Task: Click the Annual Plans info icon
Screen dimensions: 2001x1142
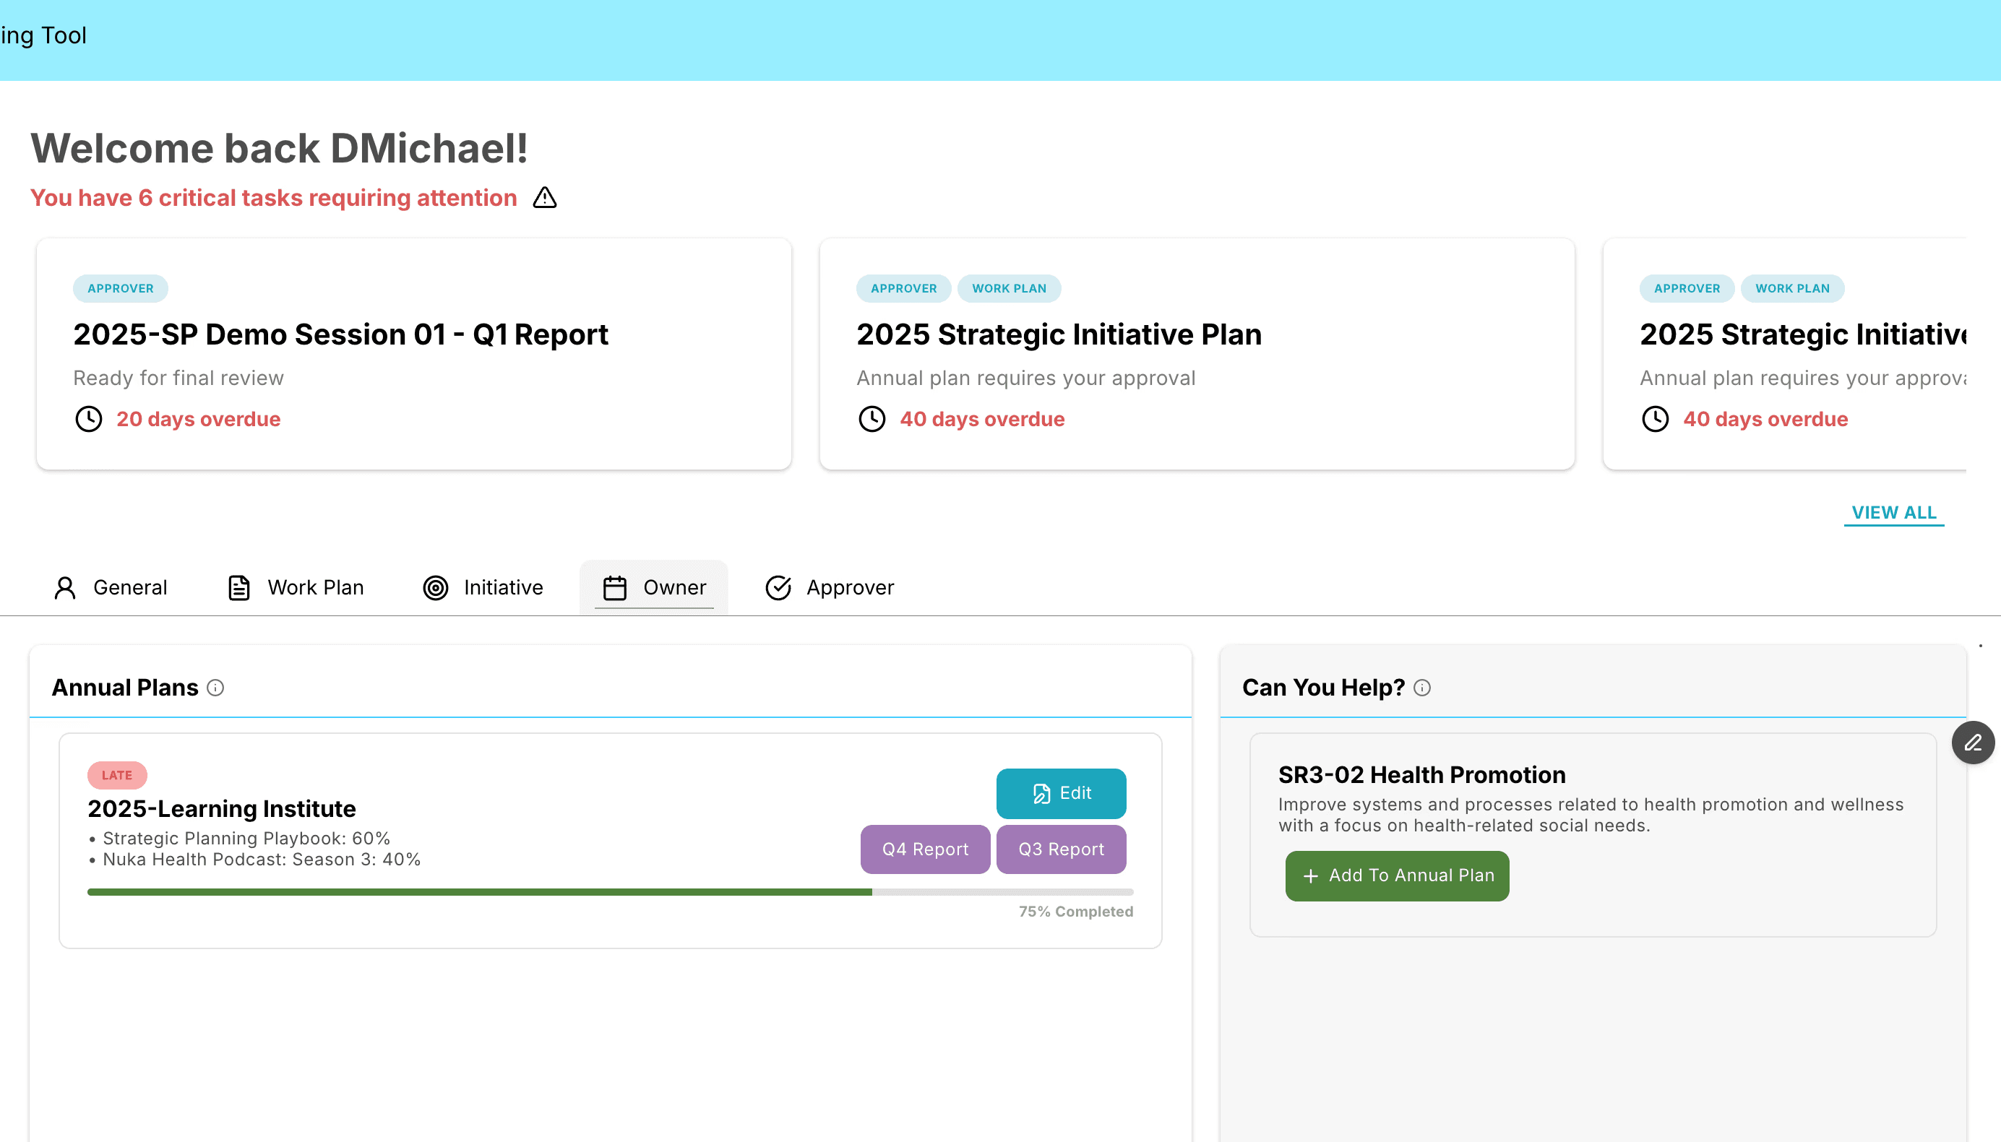Action: click(x=215, y=688)
